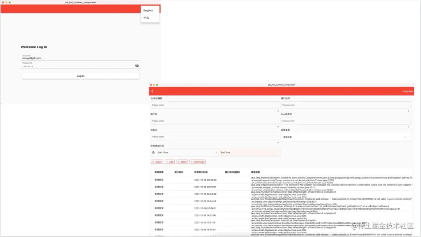Click the 接口耗时(毫秒) column header

tap(232, 172)
